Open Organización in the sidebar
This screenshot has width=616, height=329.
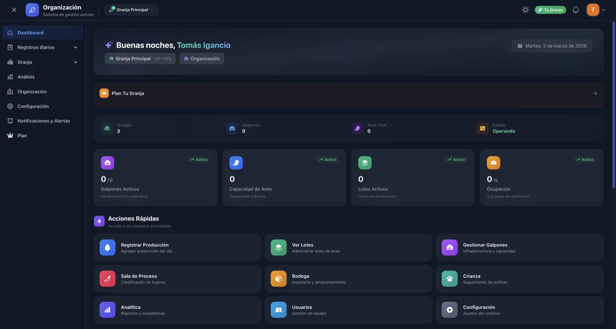click(x=43, y=91)
